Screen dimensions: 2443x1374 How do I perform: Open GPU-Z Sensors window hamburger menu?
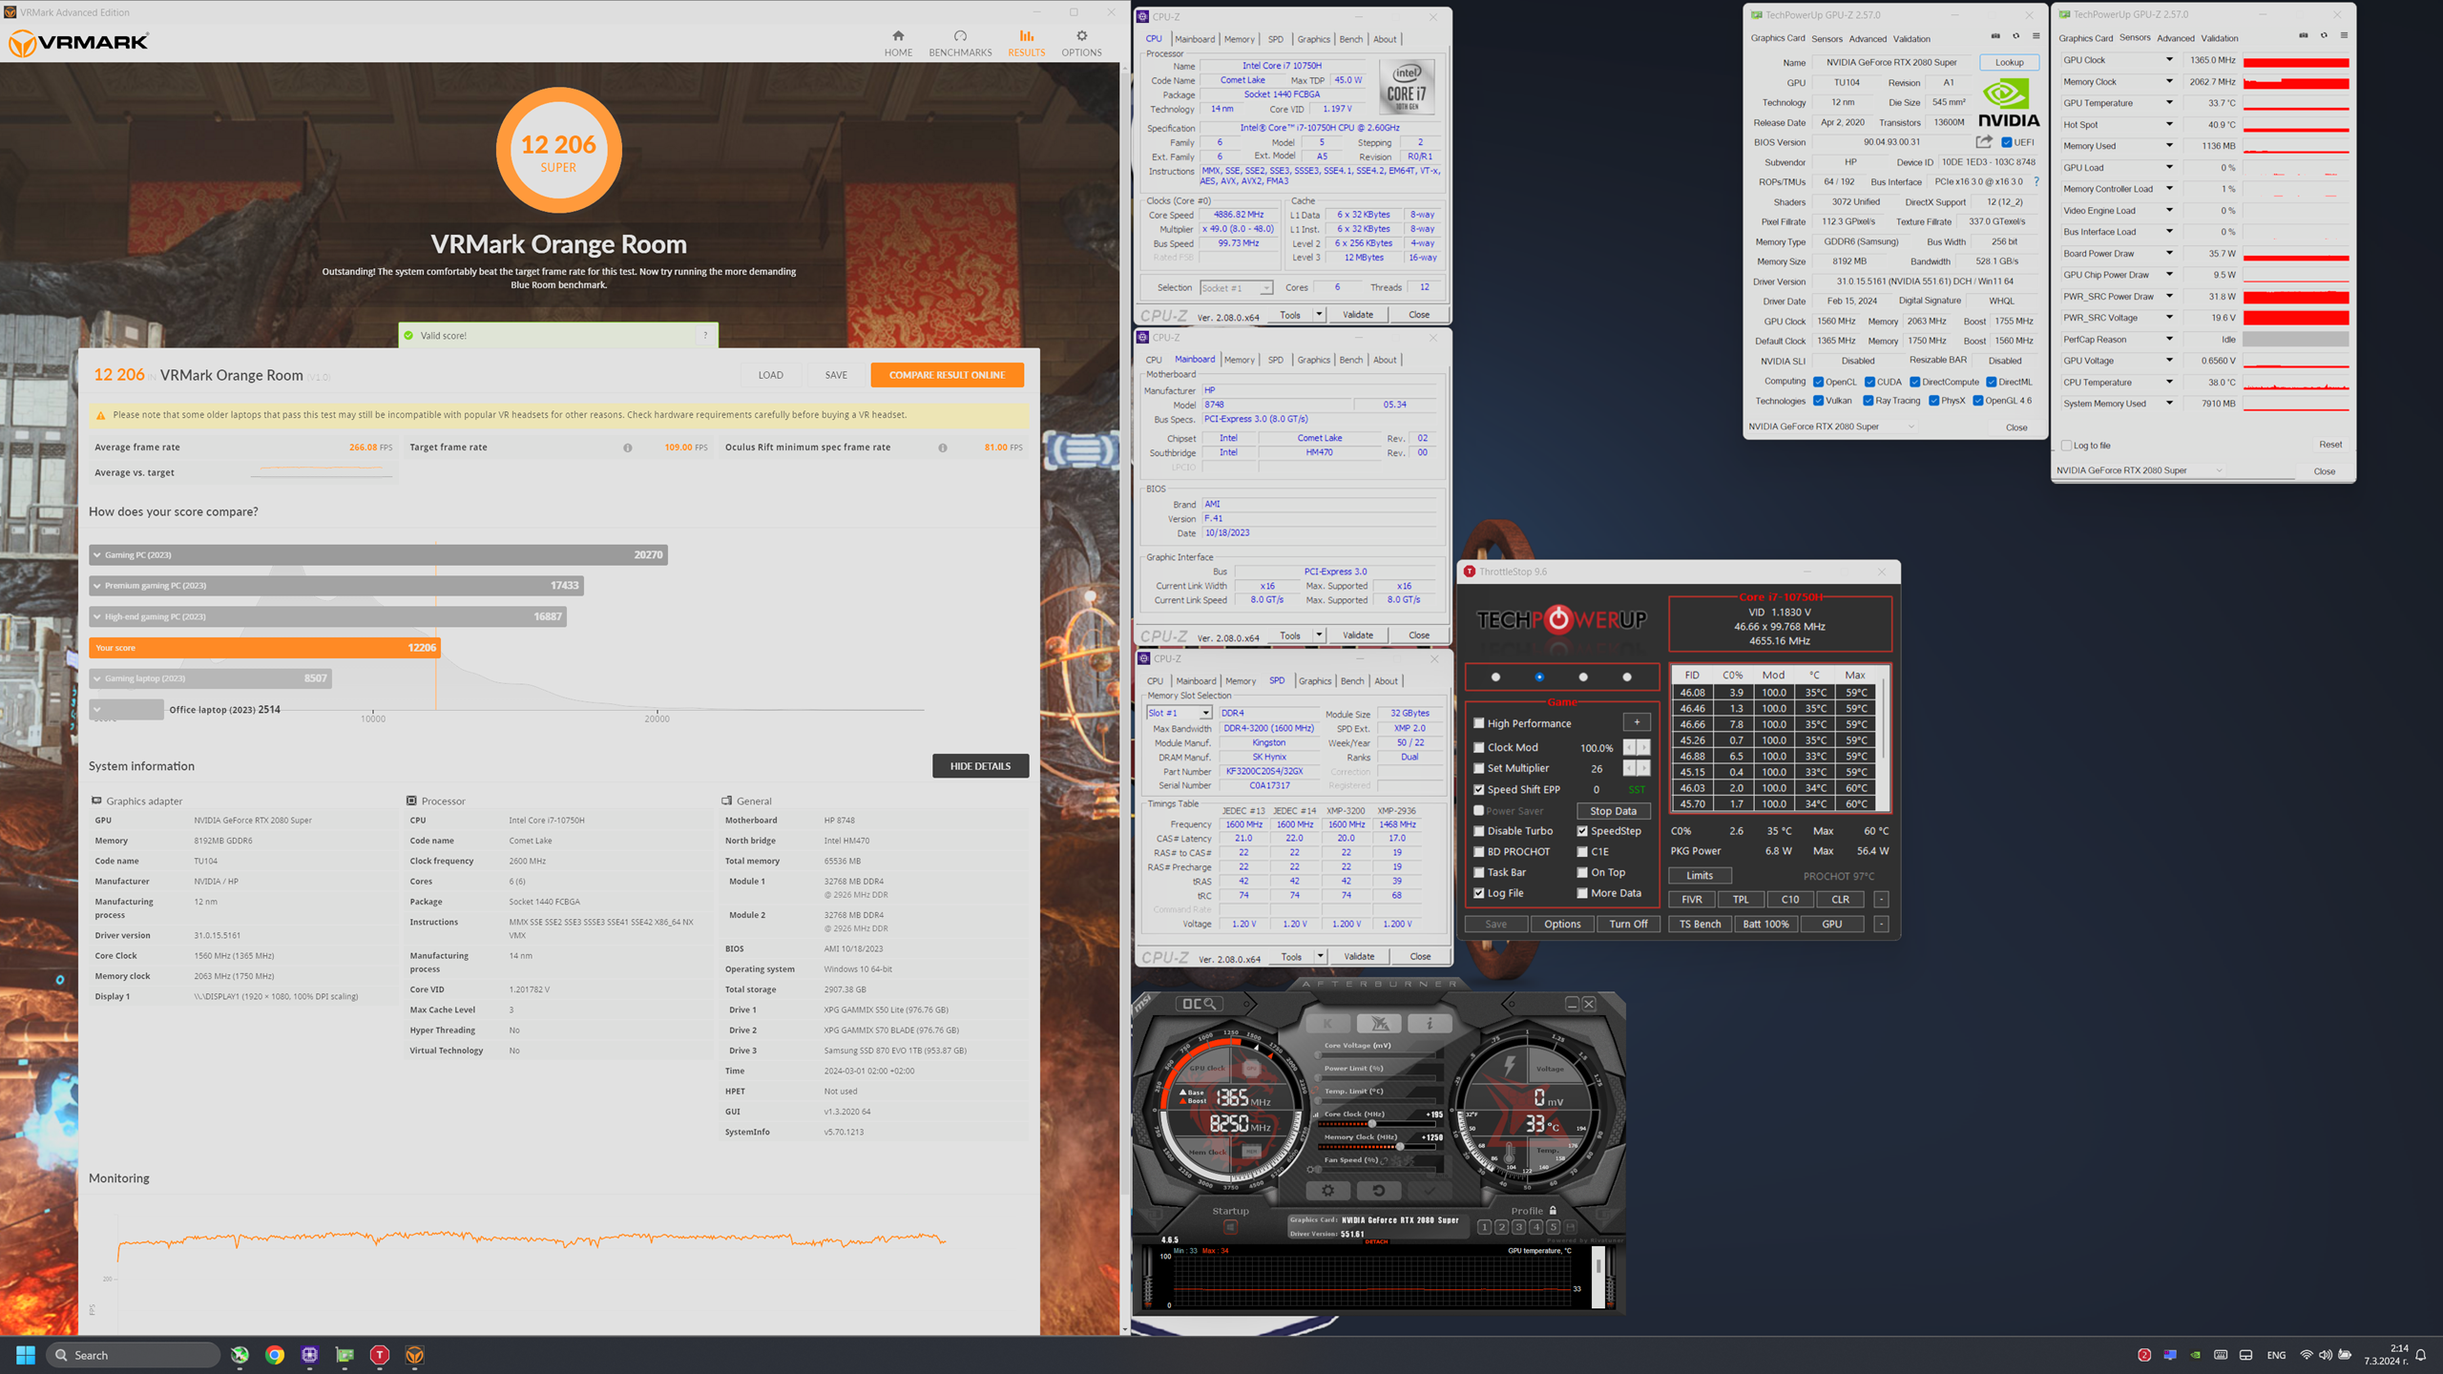[2344, 36]
